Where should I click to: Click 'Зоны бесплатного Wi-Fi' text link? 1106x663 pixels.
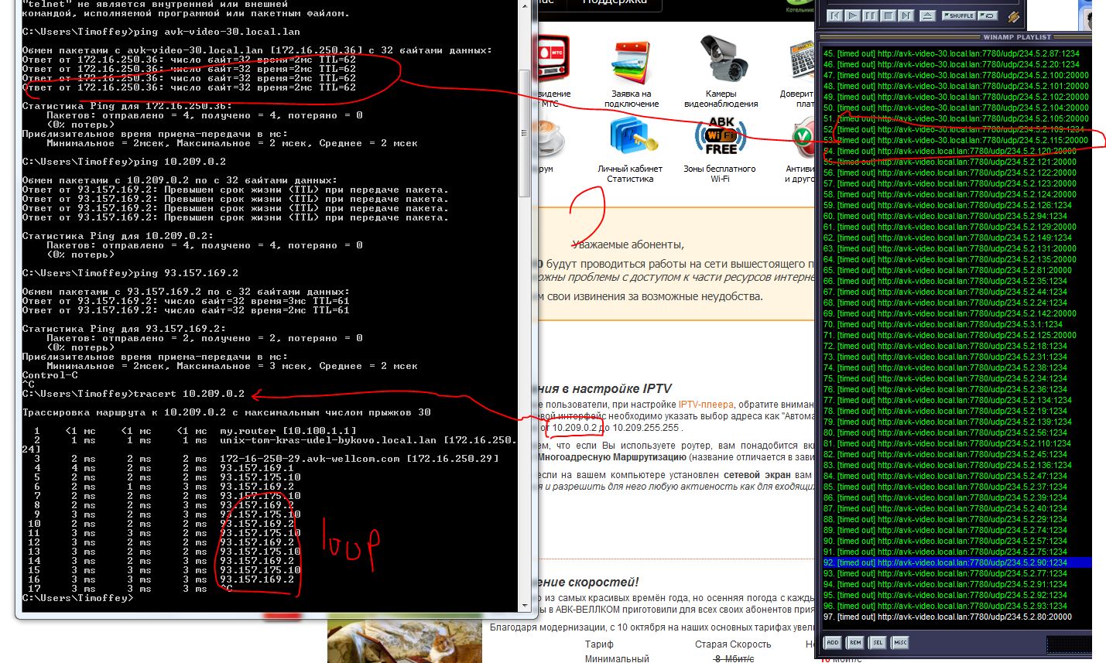pyautogui.click(x=720, y=173)
